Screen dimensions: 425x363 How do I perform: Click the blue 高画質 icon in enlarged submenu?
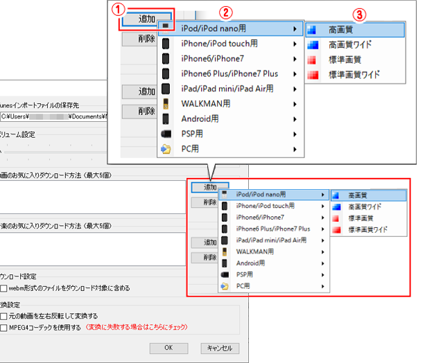pyautogui.click(x=313, y=30)
